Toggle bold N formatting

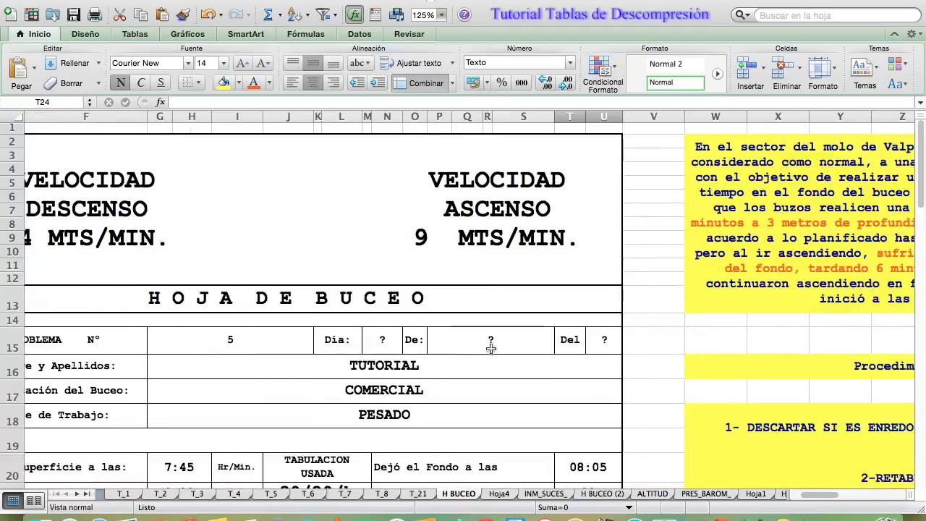[x=120, y=82]
